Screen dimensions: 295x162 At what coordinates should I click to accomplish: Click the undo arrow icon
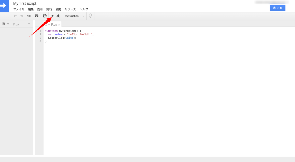(x=15, y=16)
